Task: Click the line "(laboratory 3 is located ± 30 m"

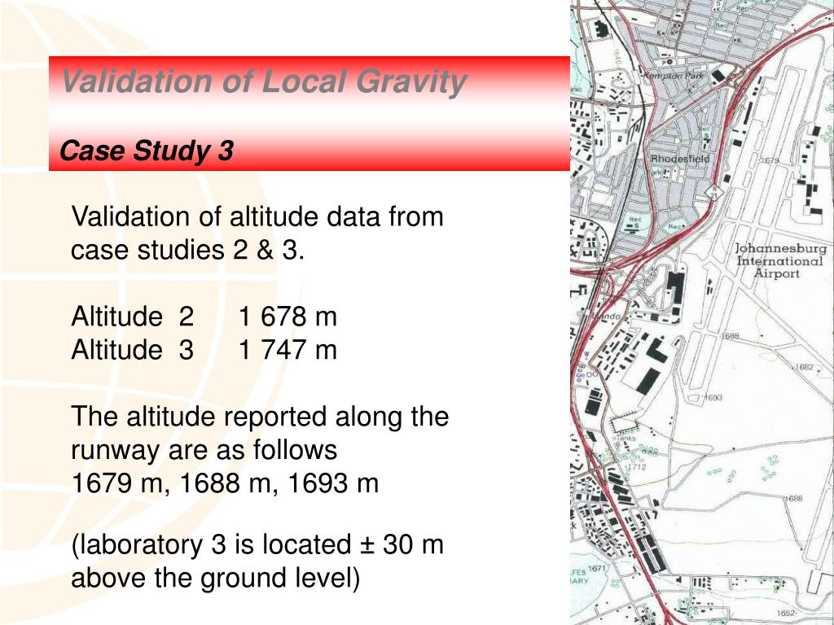Action: 257,544
